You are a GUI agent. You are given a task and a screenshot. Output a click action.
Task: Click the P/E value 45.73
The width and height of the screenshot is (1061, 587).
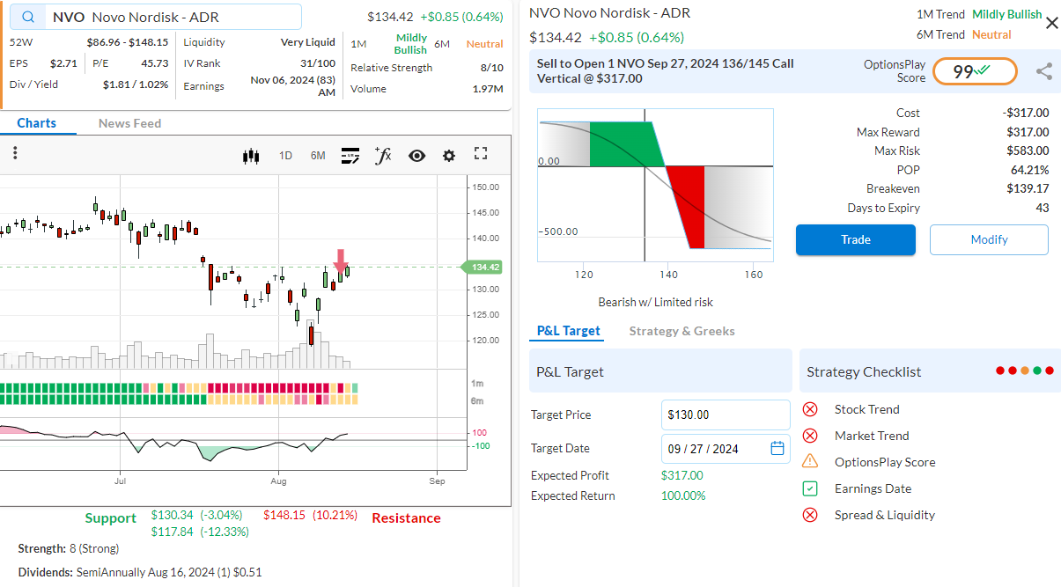(x=155, y=63)
